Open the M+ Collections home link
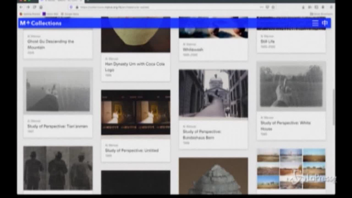The image size is (352, 198). pos(41,23)
